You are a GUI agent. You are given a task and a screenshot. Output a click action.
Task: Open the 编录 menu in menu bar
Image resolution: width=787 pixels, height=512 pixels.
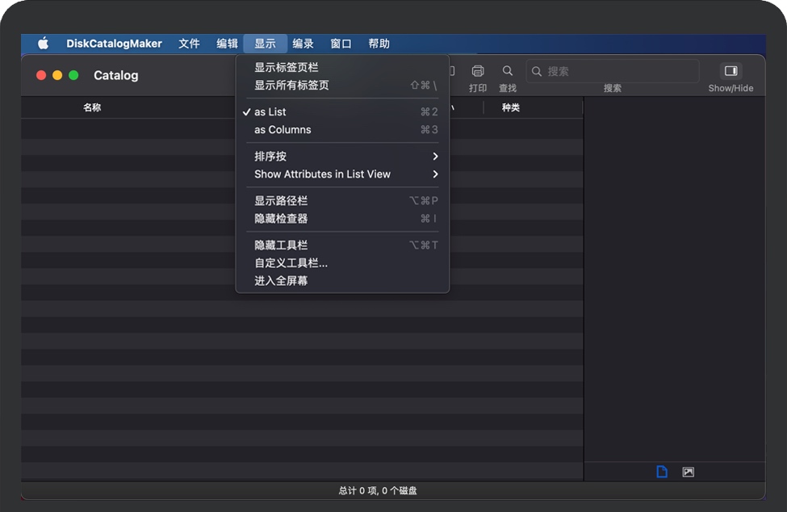[303, 44]
